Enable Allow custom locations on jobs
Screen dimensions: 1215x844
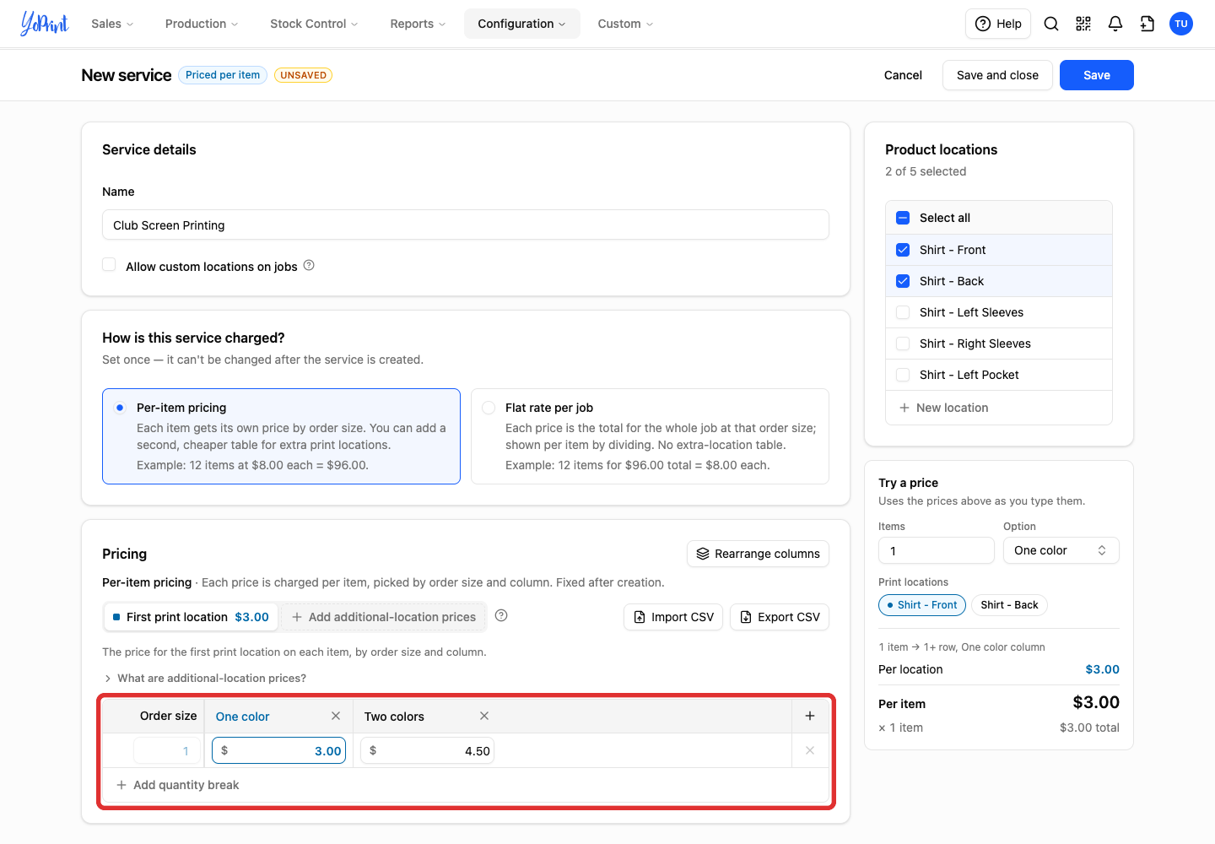[x=109, y=265]
